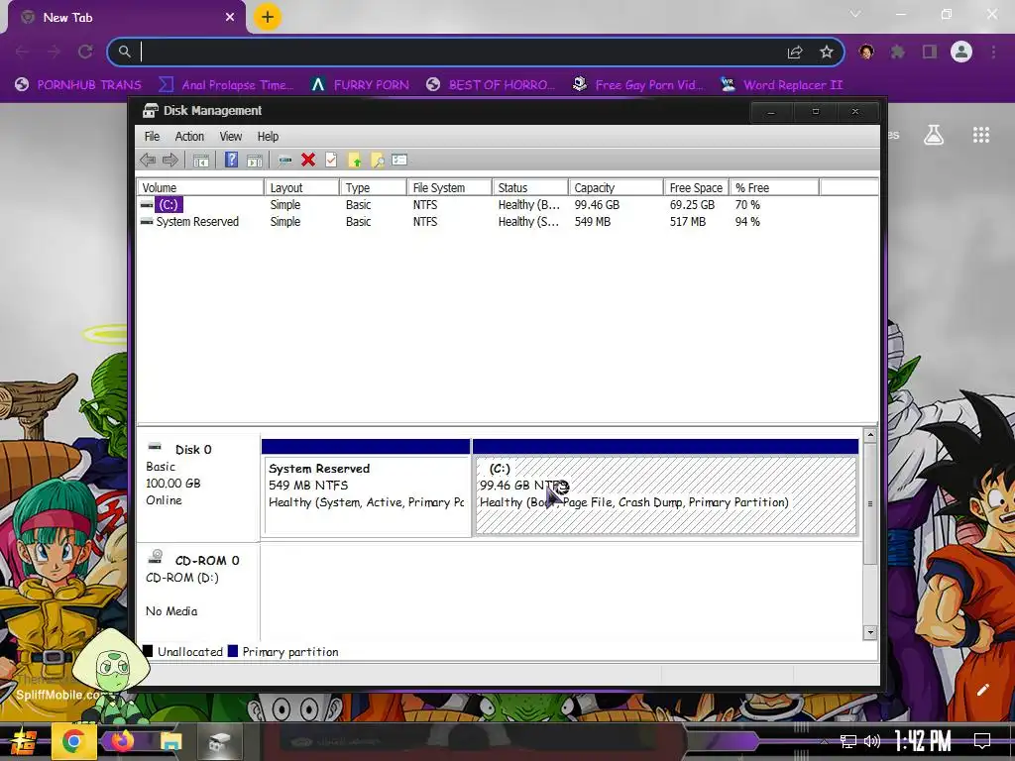Open the Action menu
This screenshot has height=761, width=1015.
click(189, 137)
